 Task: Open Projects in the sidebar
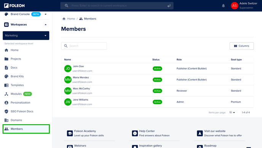[x=16, y=59]
